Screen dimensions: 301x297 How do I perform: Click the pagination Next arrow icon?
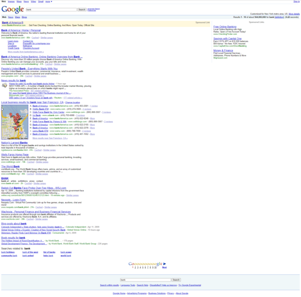pos(165,264)
